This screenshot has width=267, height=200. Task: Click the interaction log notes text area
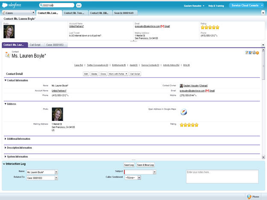(222, 176)
